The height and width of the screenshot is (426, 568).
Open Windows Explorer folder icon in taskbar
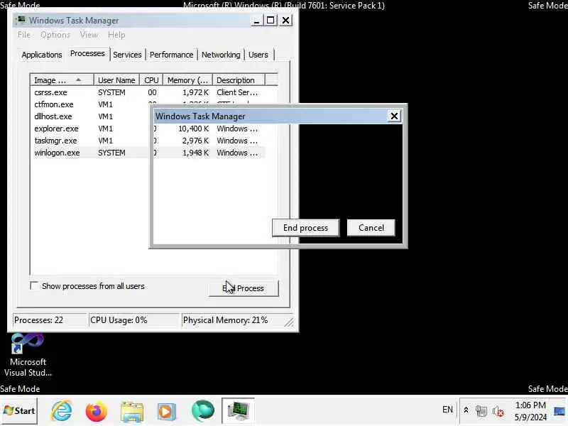(132, 412)
